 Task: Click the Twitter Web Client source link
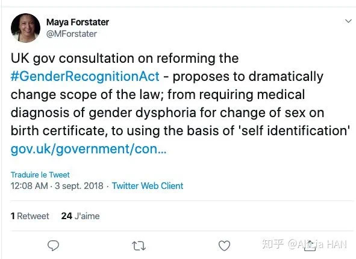[148, 186]
